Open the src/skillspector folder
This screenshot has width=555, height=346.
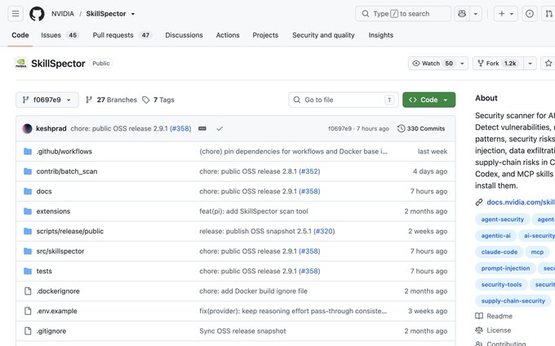(x=60, y=251)
